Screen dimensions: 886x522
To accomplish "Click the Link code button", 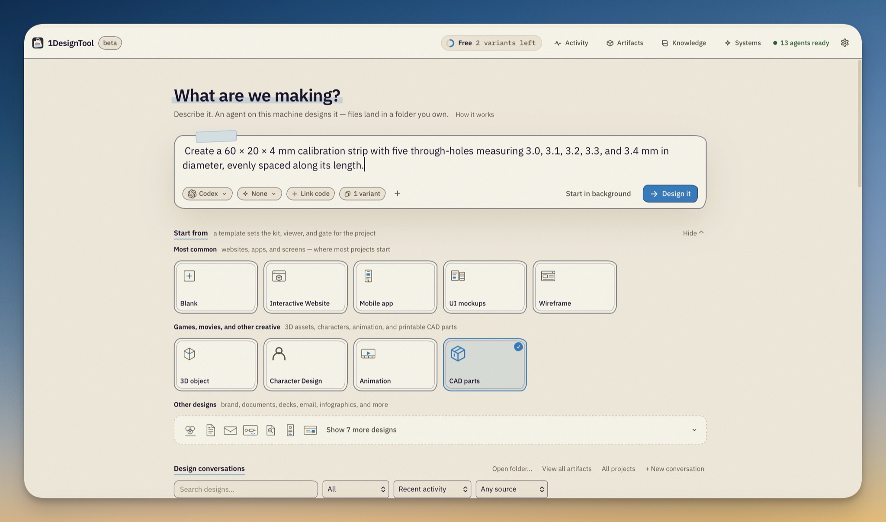I will (x=310, y=194).
